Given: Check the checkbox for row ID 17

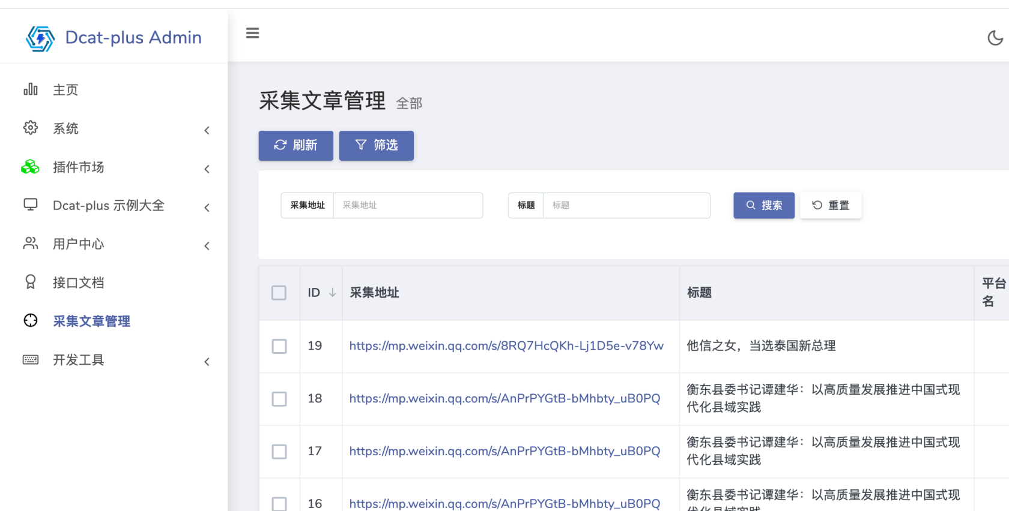Looking at the screenshot, I should click(x=279, y=452).
